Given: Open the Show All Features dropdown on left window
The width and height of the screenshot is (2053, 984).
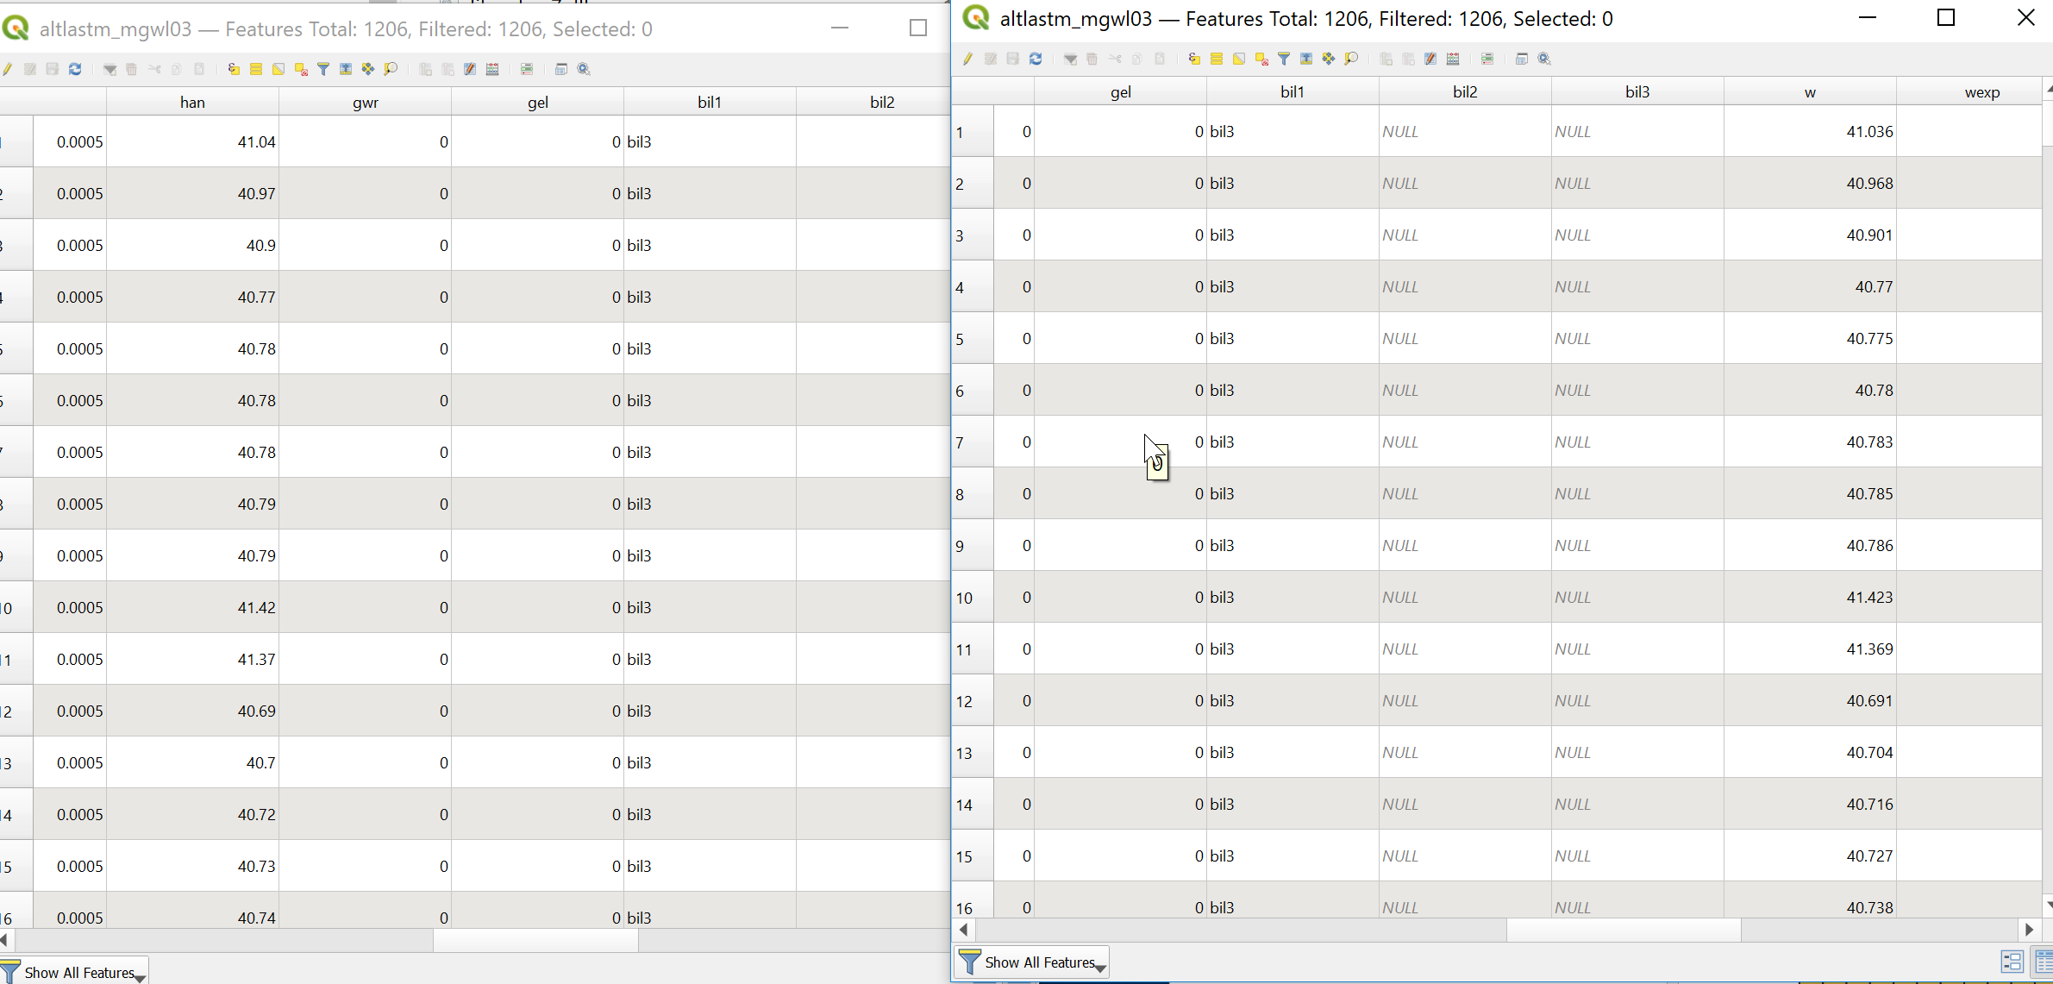Looking at the screenshot, I should pyautogui.click(x=141, y=973).
